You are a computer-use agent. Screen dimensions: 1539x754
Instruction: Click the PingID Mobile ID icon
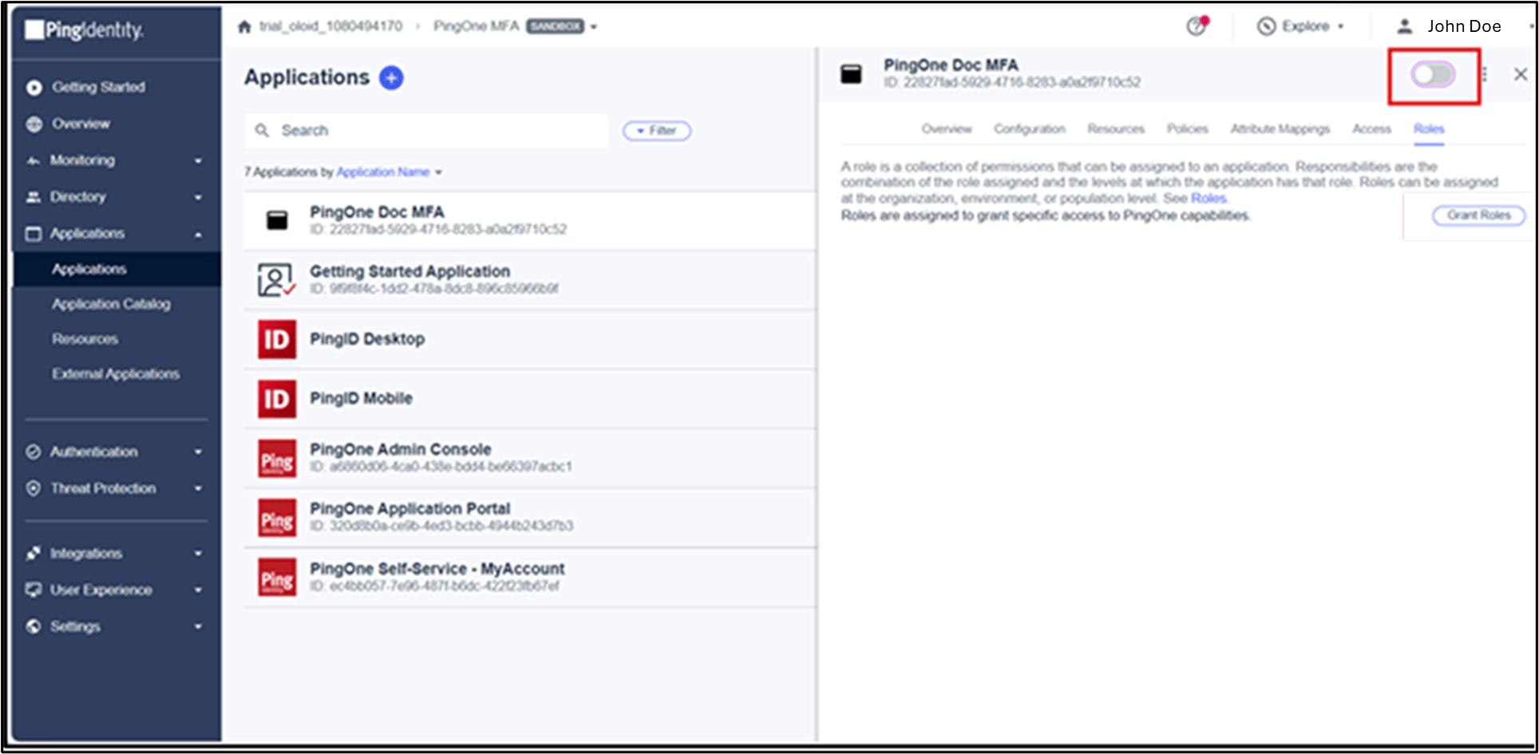(277, 399)
